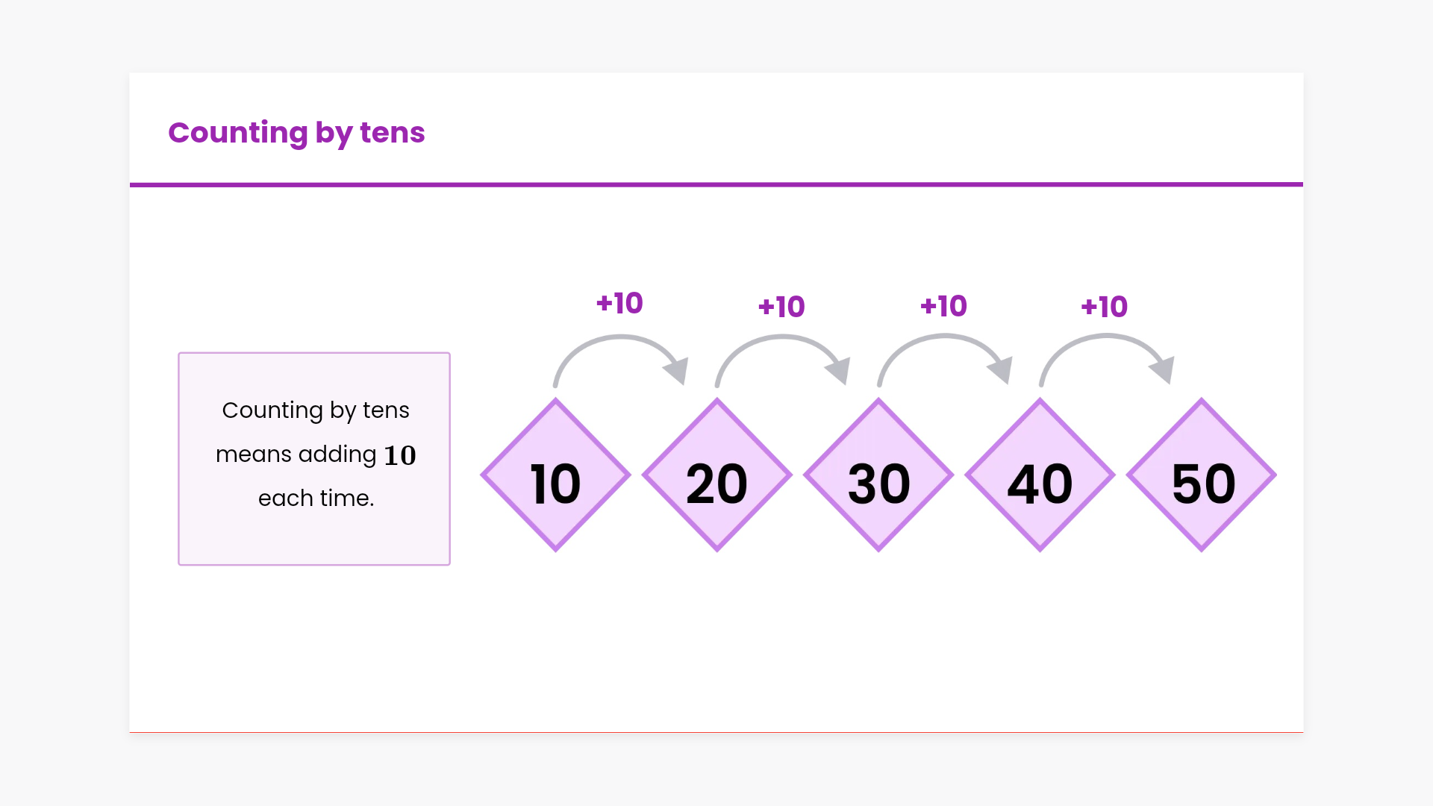Select the +10 label above the last arrow
Image resolution: width=1433 pixels, height=806 pixels.
tap(1105, 307)
